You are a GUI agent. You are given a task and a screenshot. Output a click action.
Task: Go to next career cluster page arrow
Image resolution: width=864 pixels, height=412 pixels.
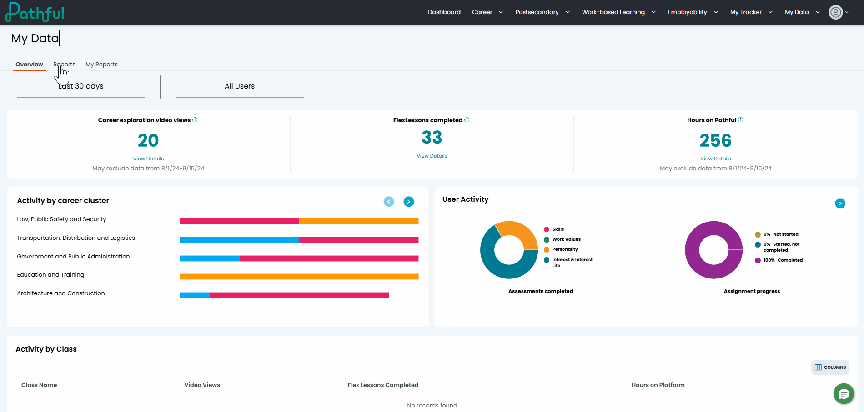point(409,202)
